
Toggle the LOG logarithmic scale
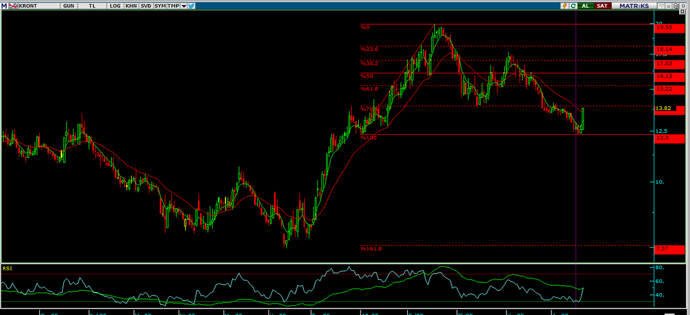(115, 6)
